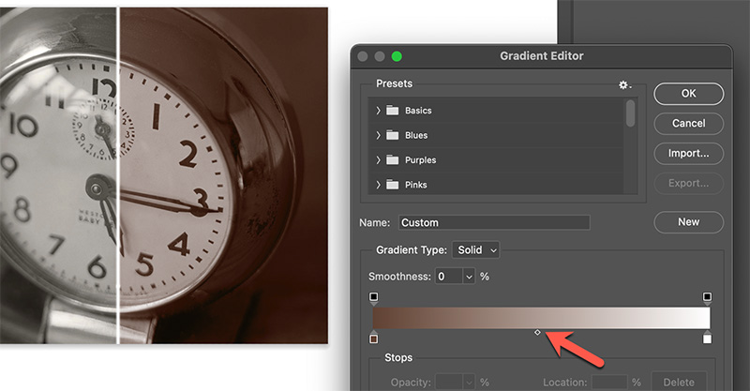The height and width of the screenshot is (391, 750).
Task: Expand the Basics preset group
Action: click(x=378, y=111)
